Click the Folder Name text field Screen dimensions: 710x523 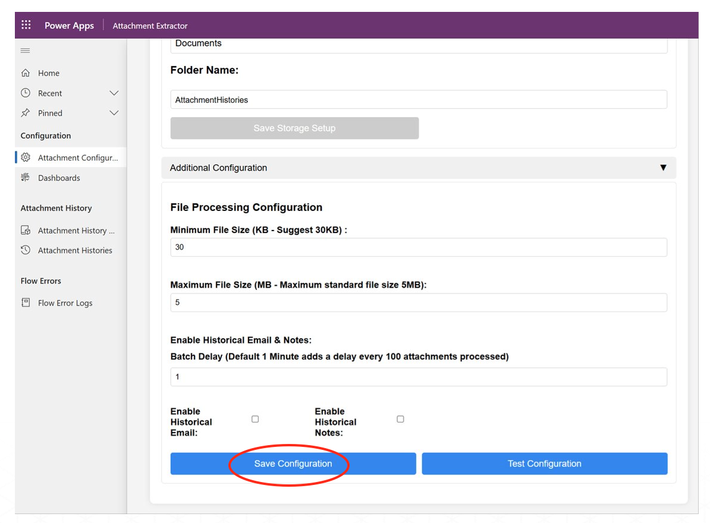point(418,100)
